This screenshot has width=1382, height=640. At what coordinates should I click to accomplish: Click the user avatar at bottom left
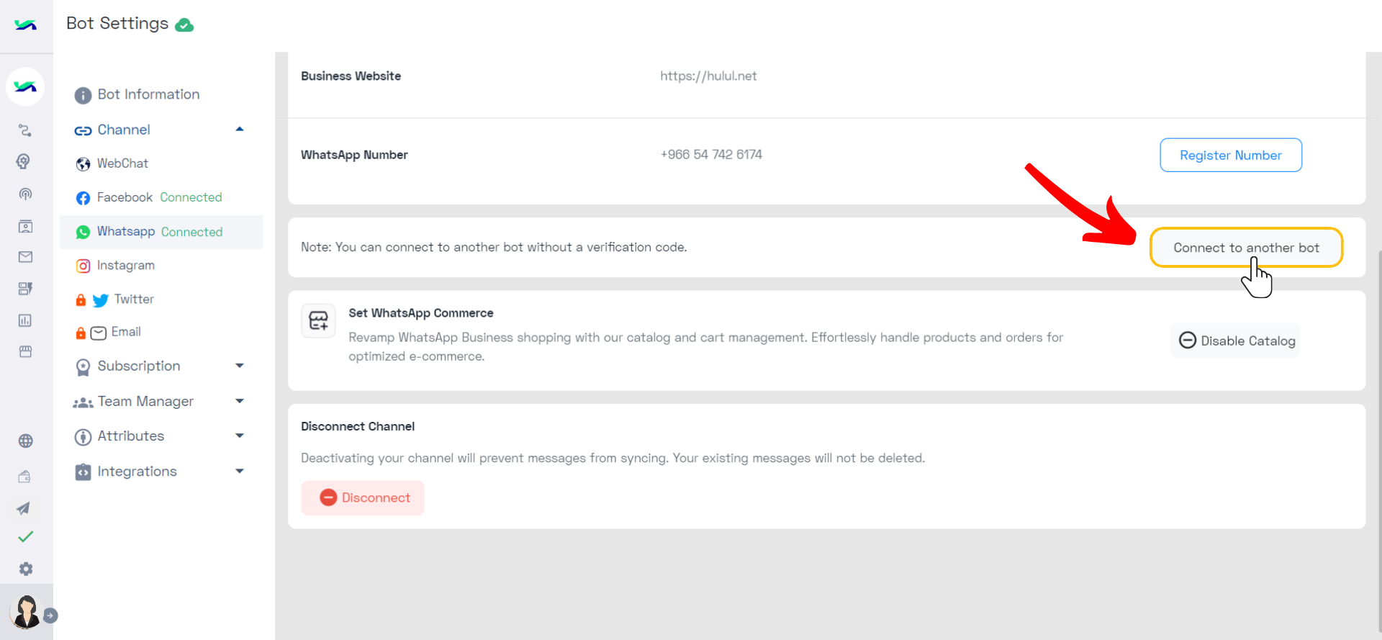click(27, 612)
